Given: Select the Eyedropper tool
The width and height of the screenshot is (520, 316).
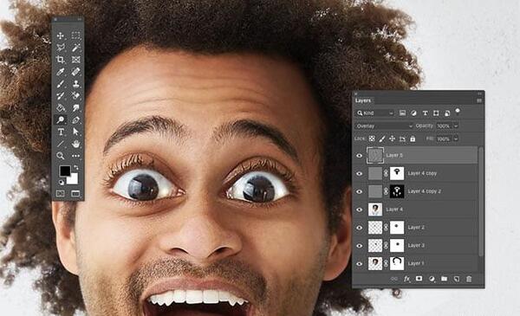Looking at the screenshot, I should coord(61,72).
